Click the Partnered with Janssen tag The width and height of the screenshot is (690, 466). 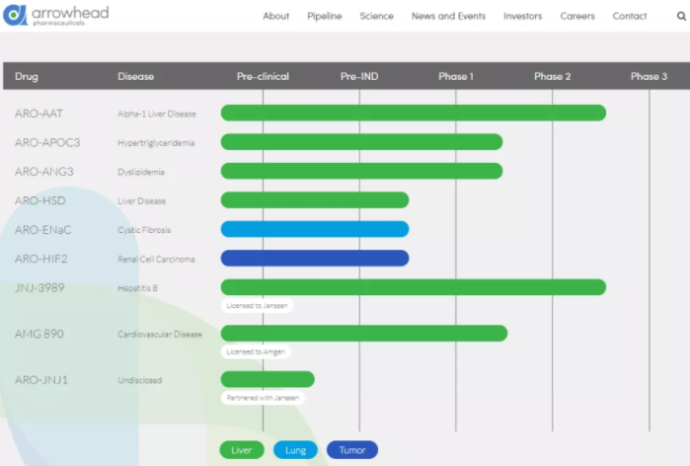point(263,398)
